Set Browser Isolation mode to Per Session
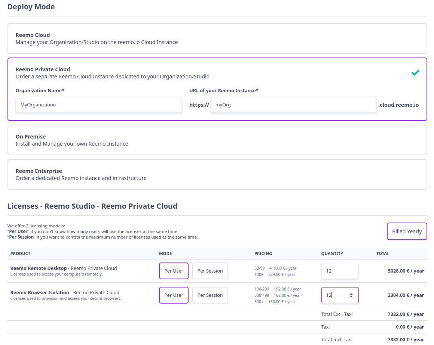 coord(210,295)
